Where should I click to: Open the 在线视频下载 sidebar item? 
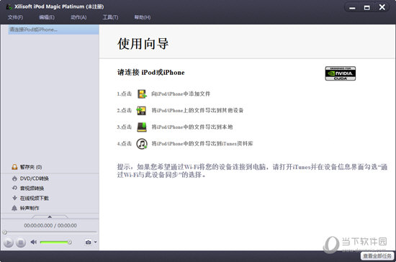[x=30, y=198]
